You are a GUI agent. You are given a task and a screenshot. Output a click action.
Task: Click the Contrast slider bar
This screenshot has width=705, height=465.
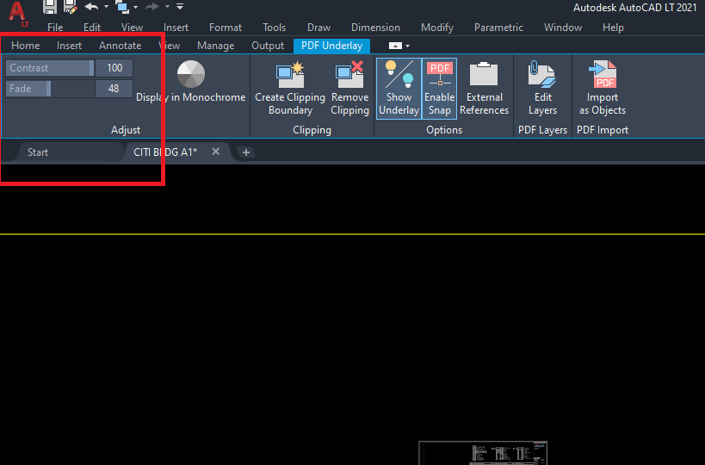(x=50, y=68)
